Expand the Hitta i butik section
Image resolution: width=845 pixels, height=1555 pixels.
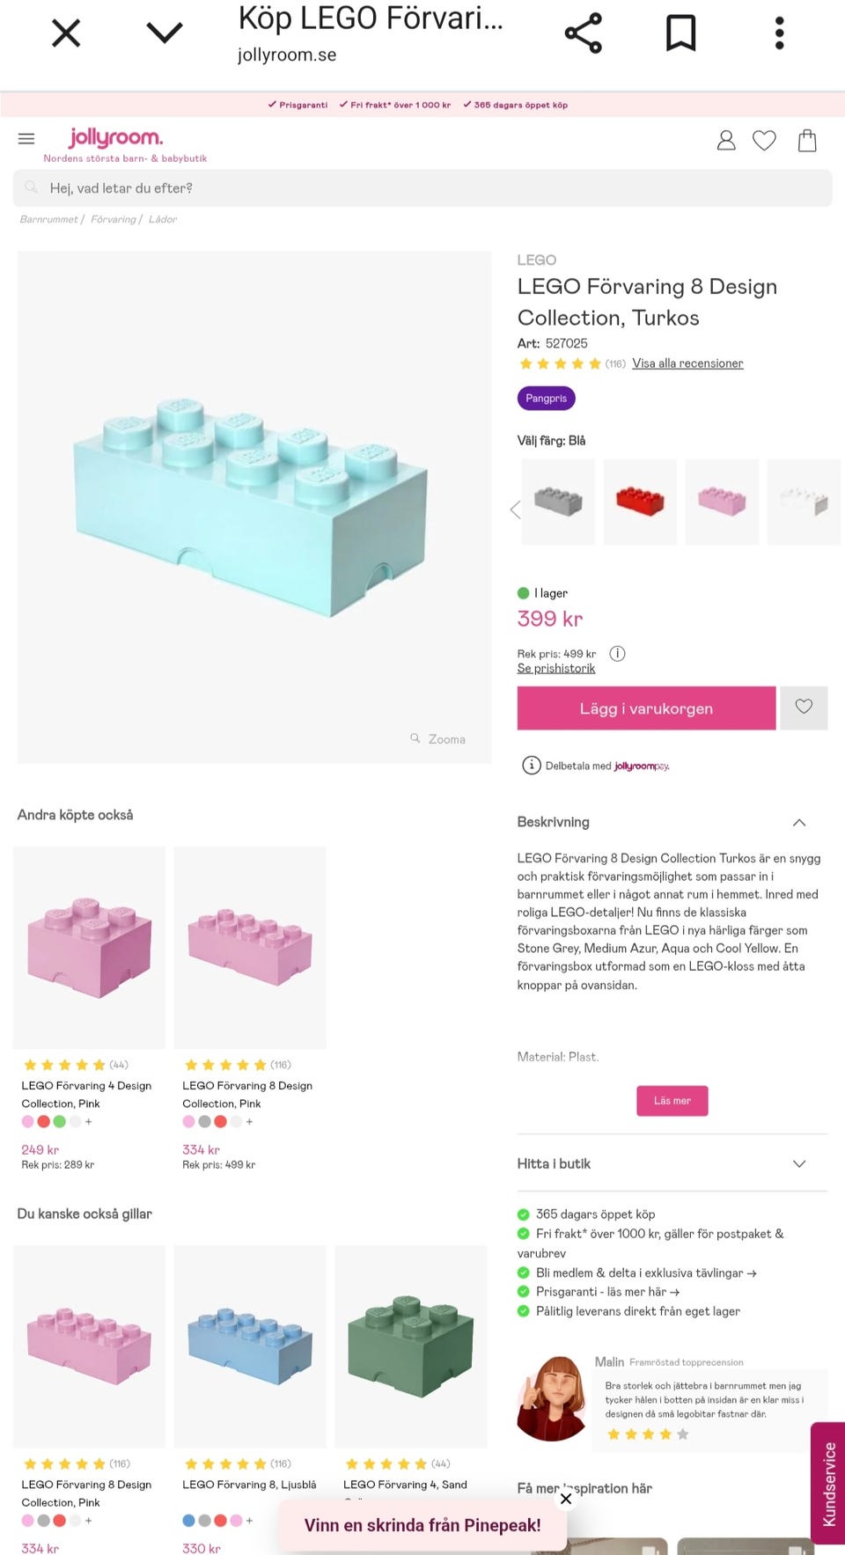click(x=799, y=1163)
